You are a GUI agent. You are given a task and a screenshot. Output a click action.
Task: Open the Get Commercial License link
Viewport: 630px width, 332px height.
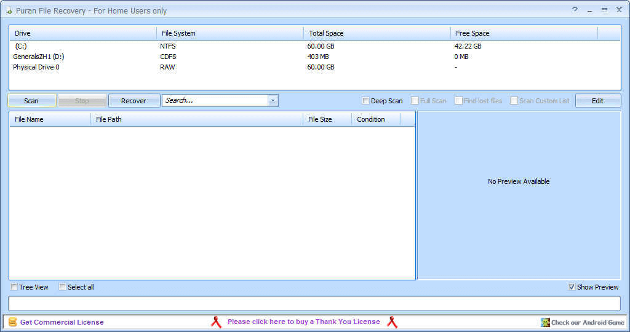point(62,322)
